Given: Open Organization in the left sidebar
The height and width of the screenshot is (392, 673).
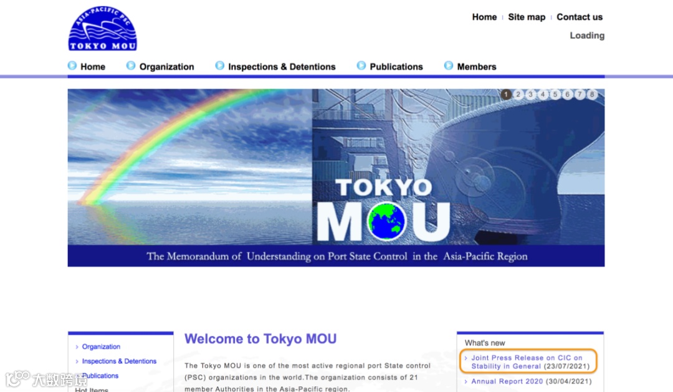Looking at the screenshot, I should 101,347.
